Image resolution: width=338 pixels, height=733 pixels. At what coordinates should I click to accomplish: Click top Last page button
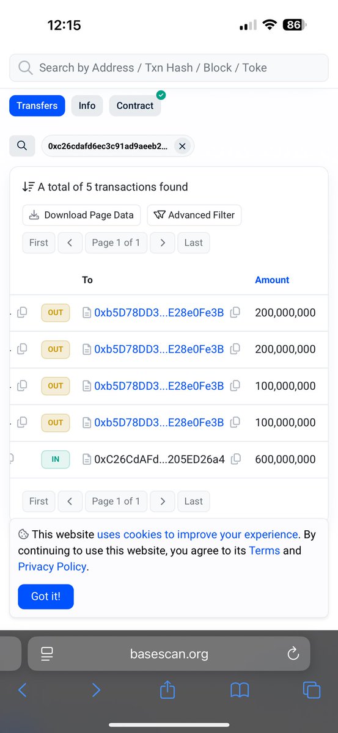[x=193, y=243]
